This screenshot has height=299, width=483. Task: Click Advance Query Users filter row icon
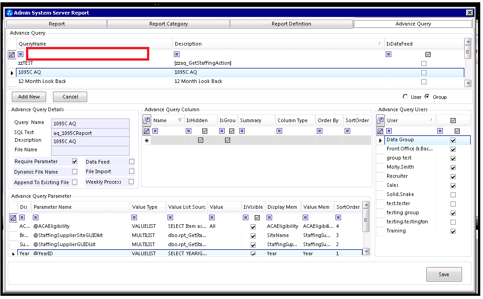(380, 131)
